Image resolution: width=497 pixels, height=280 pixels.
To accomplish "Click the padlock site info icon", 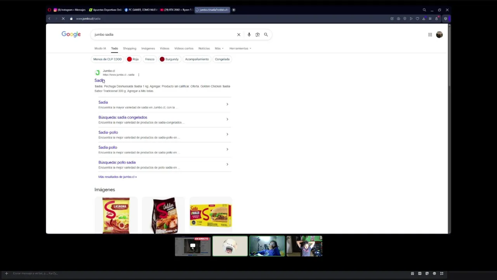I will pyautogui.click(x=71, y=19).
